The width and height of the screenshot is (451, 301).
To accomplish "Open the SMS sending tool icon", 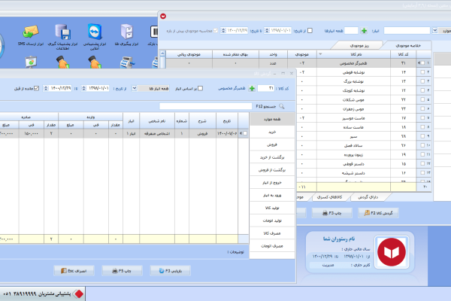I will click(31, 32).
